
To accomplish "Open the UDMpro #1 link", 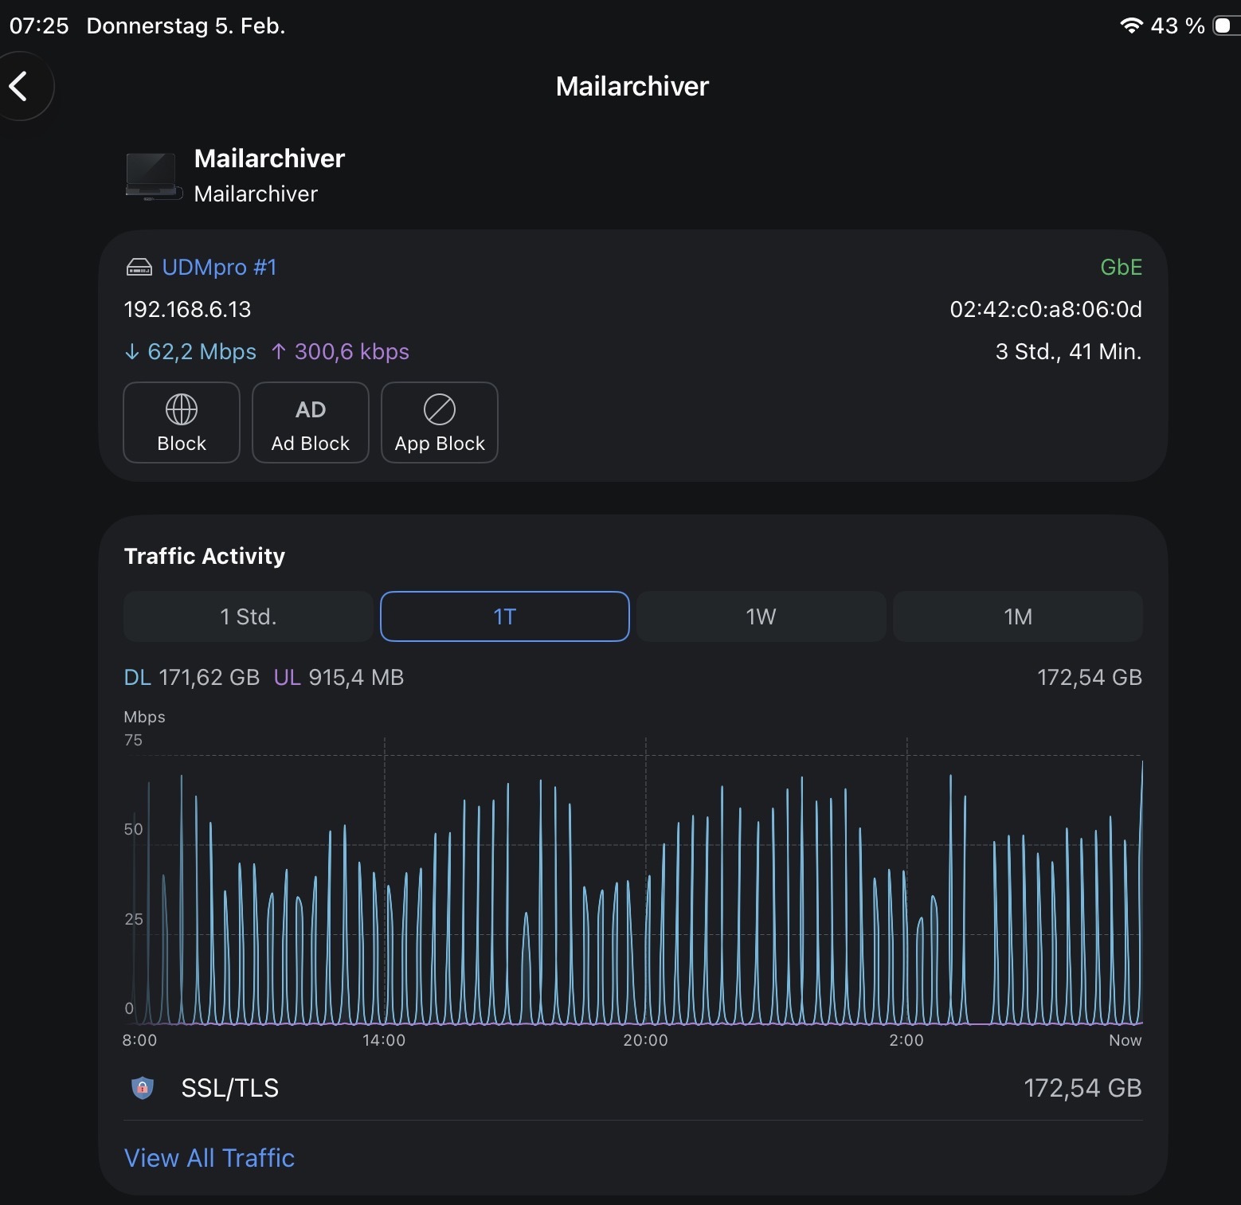I will [x=219, y=268].
